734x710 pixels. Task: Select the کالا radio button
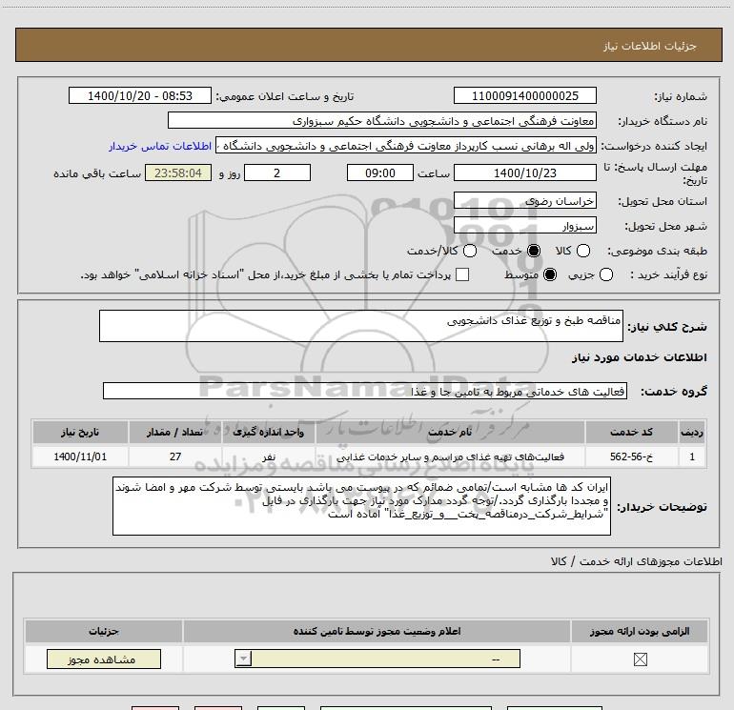pos(583,251)
